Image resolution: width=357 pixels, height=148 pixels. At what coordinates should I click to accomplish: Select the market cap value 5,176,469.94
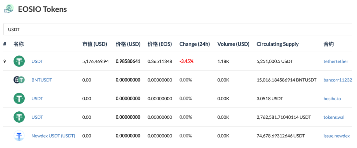pyautogui.click(x=96, y=61)
